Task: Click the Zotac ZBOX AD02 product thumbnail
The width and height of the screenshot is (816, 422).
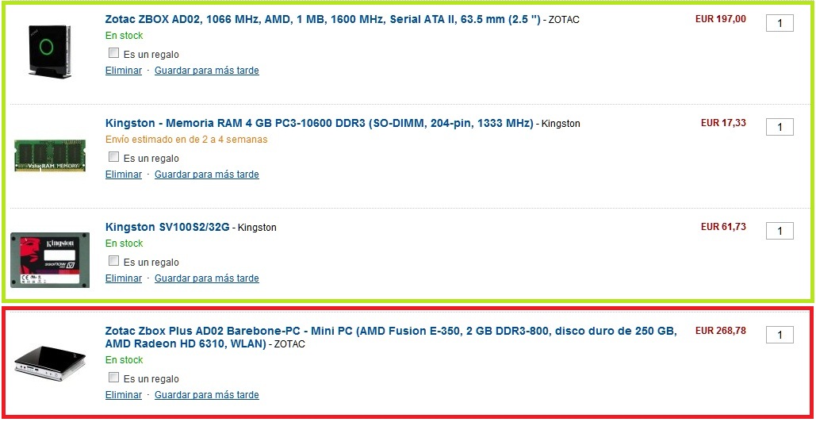Action: click(50, 51)
